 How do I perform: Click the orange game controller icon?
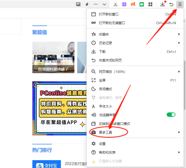(x=133, y=4)
